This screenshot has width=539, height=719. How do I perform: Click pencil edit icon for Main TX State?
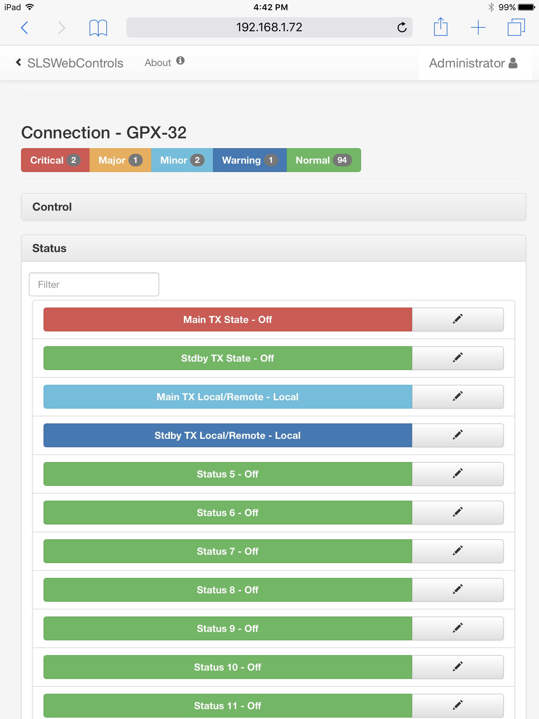pyautogui.click(x=458, y=319)
